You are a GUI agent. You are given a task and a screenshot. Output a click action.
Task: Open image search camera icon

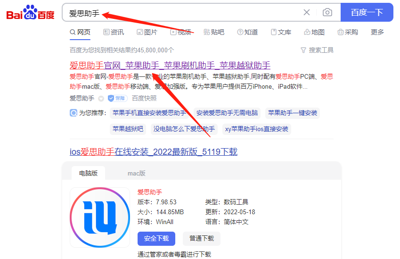pyautogui.click(x=327, y=12)
